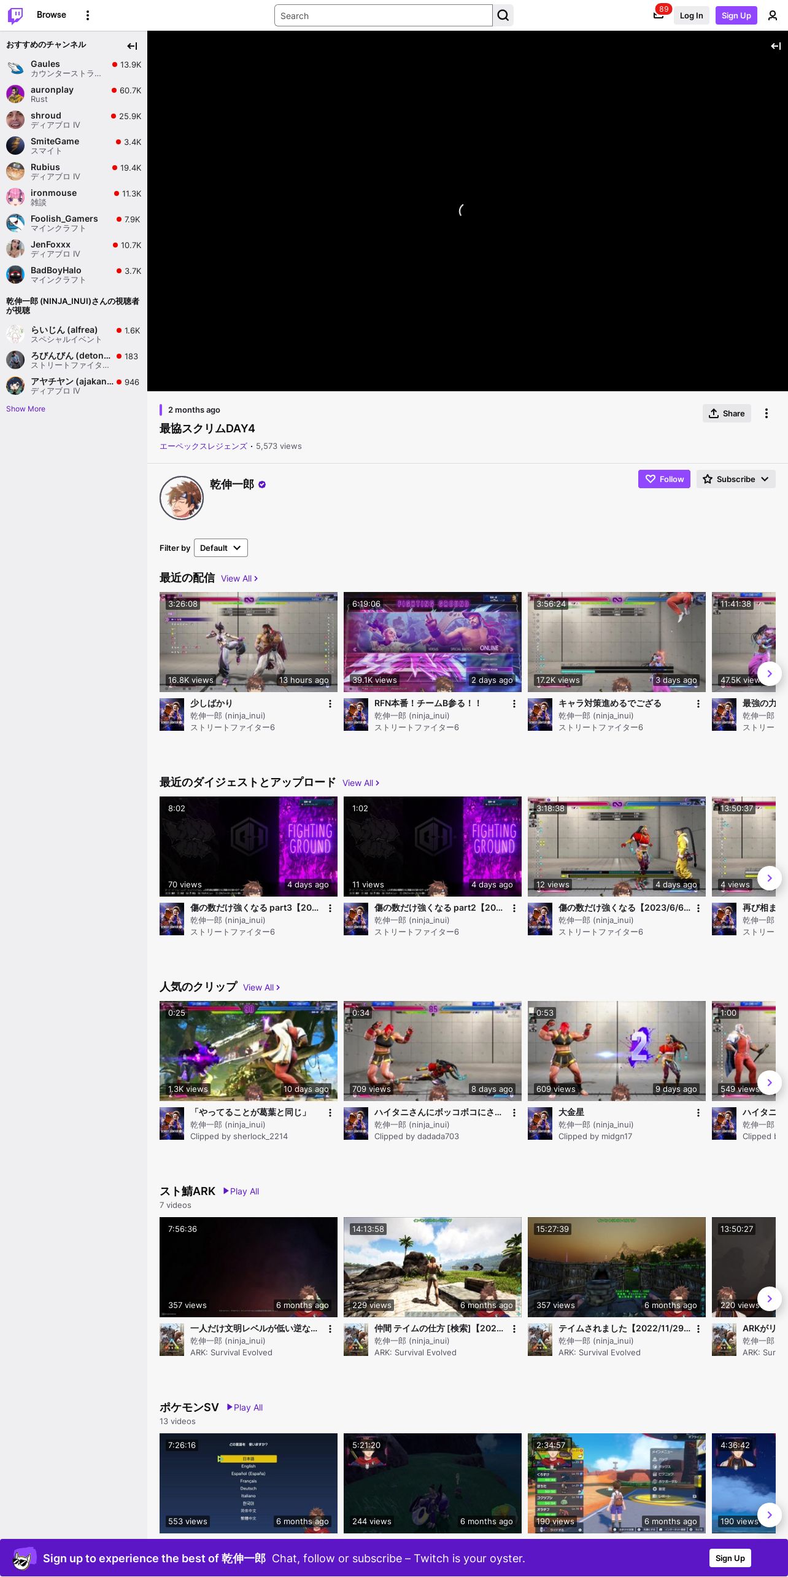The image size is (788, 1577).
Task: Click the Clipped by sherlock_2214 link
Action: coord(239,1137)
